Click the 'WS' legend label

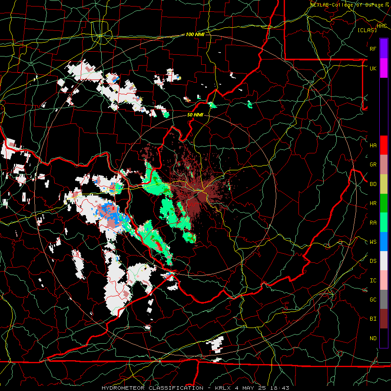coord(373,242)
